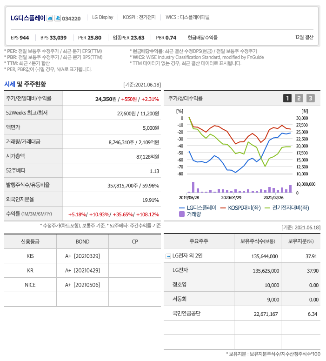Select 서동희 shares 9,000
Viewport: 326px width, 361px height.
(x=273, y=300)
